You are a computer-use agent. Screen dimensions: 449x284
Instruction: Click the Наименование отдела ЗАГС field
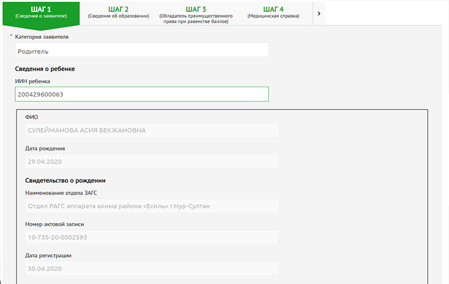[x=151, y=205]
